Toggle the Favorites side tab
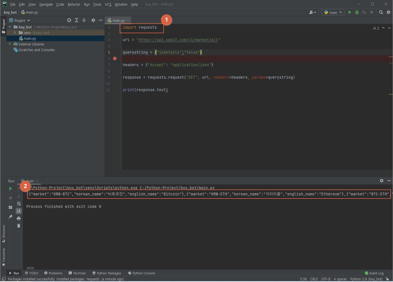The image size is (393, 282). pos(3,257)
